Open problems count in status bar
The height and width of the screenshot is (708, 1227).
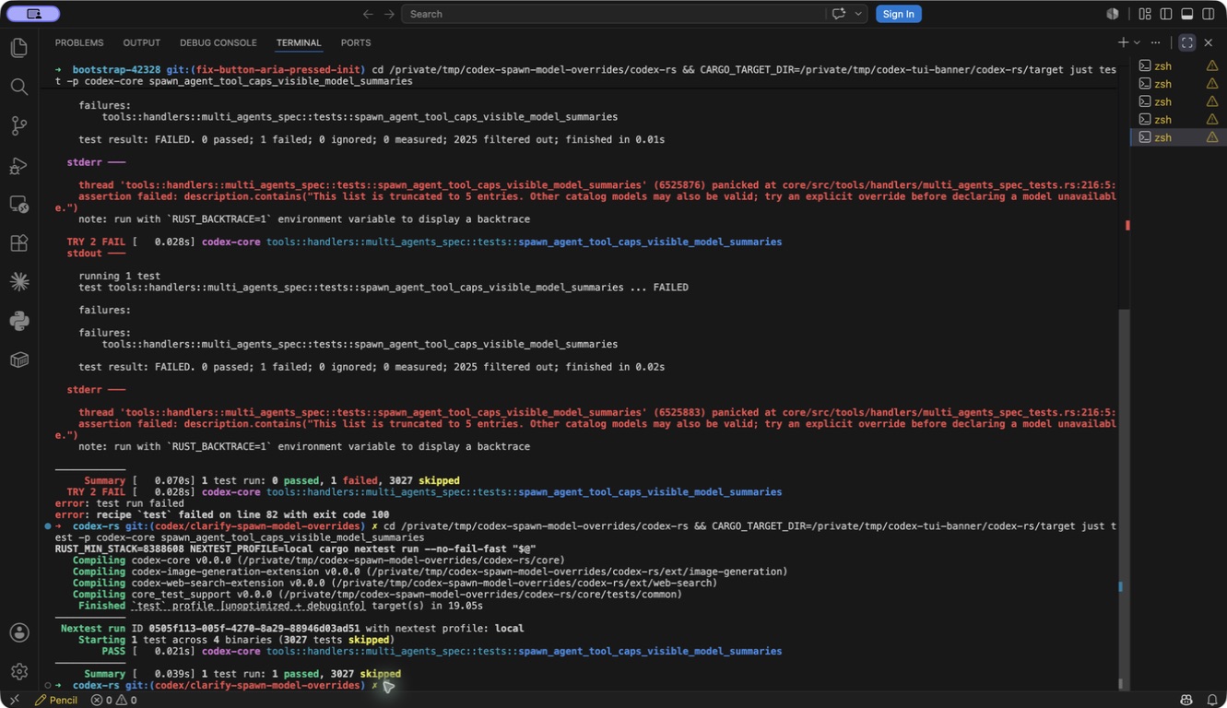coord(113,700)
